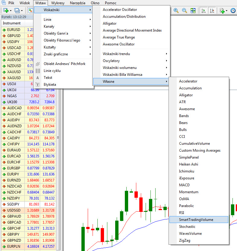Click the Tekst 'A' icon
237x251 pixels.
point(38,78)
